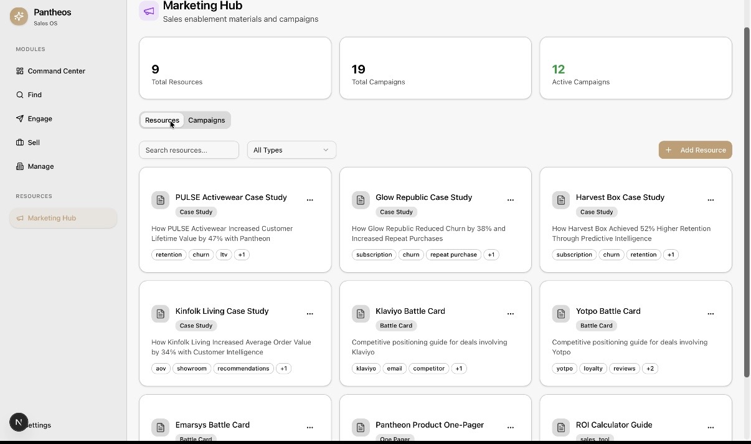This screenshot has height=444, width=751.
Task: Open the ellipsis menu on Yotpo Battle Card
Action: [711, 314]
